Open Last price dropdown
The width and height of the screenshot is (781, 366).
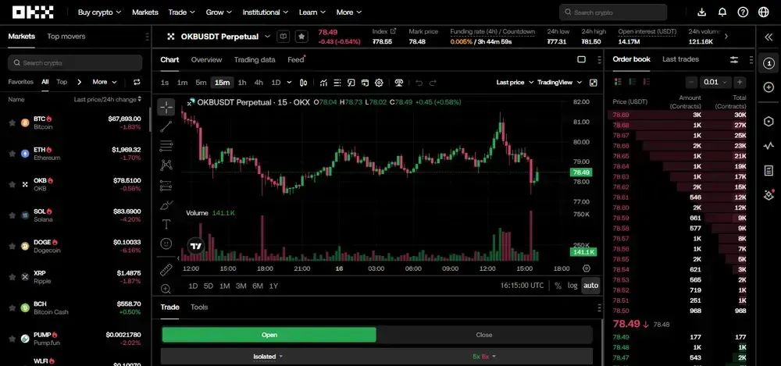pos(515,83)
